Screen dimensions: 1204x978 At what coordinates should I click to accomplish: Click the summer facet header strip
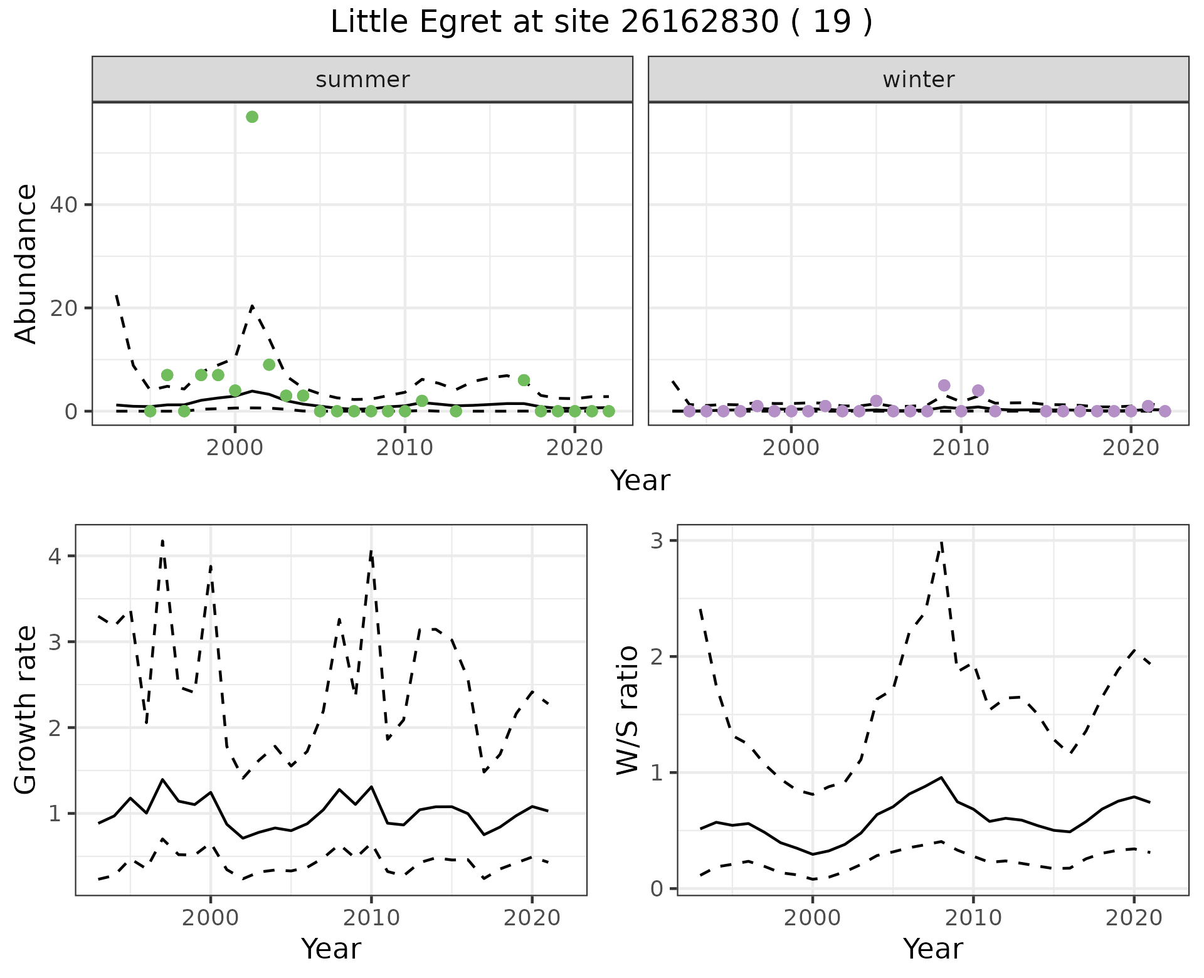click(362, 80)
